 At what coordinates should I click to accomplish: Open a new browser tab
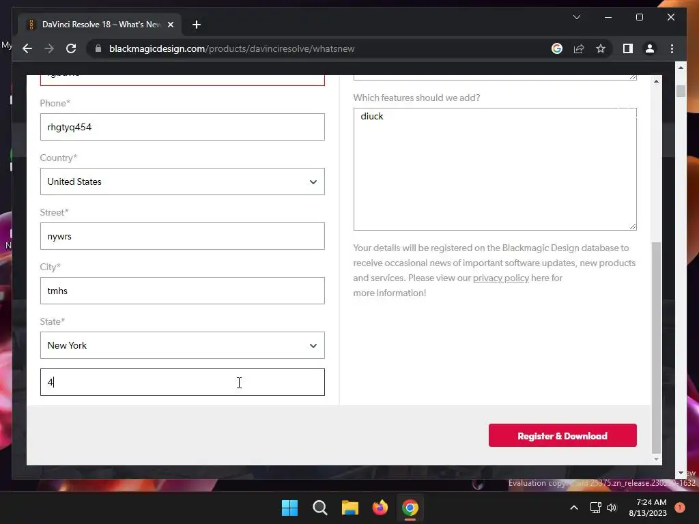(x=196, y=25)
